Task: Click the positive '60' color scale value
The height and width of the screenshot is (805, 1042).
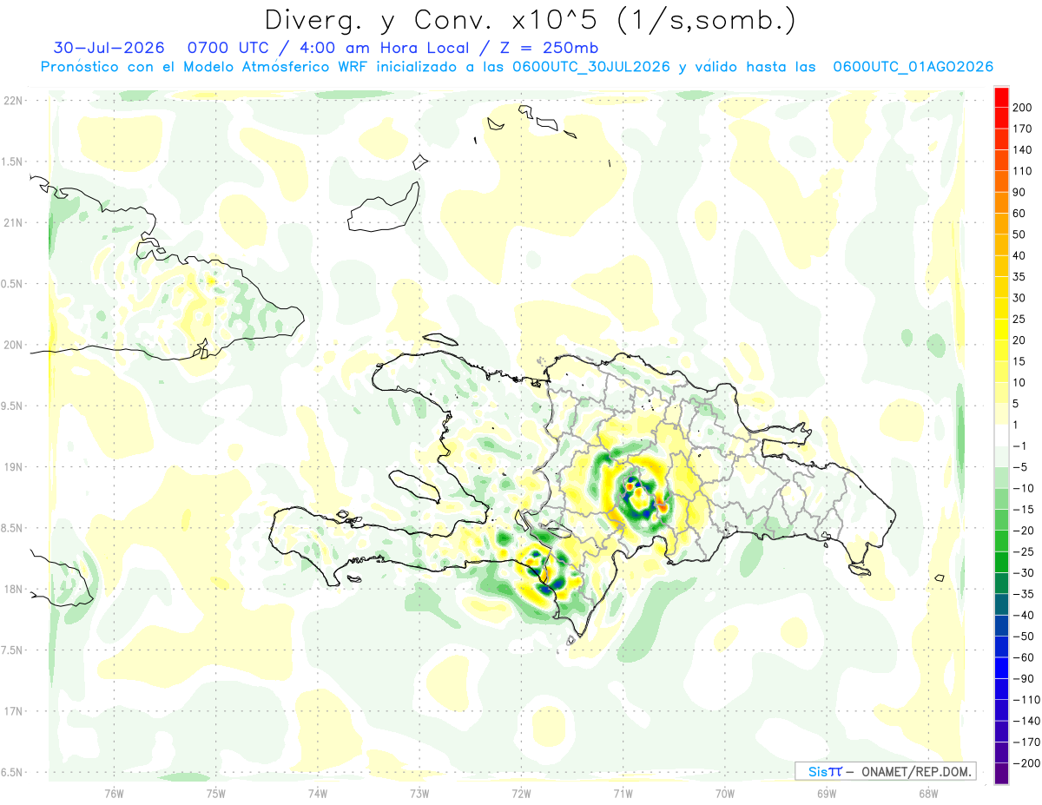Action: (x=1019, y=214)
